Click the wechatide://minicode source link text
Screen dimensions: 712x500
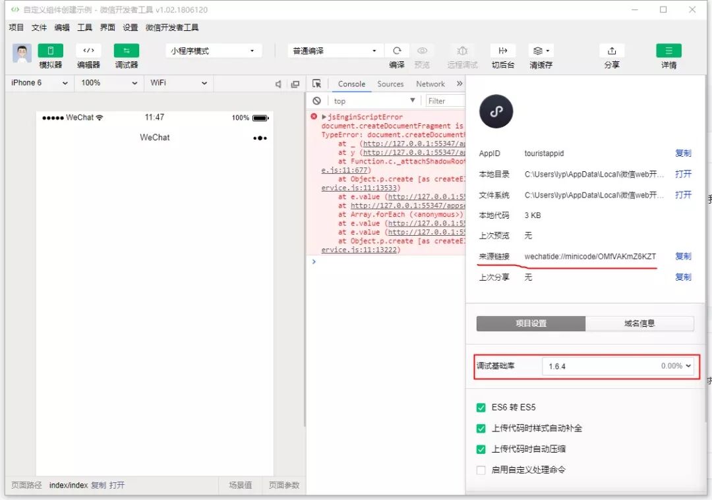(590, 256)
